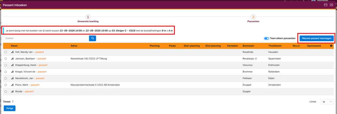Sort by the Thuishaven column header
337x114 pixels.
pos(275,46)
